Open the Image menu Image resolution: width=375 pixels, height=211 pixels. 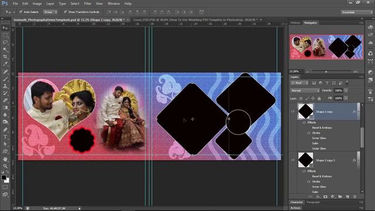[x=37, y=4]
